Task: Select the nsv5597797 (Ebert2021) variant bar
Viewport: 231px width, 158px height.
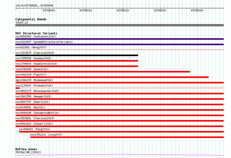Action: (x=119, y=104)
